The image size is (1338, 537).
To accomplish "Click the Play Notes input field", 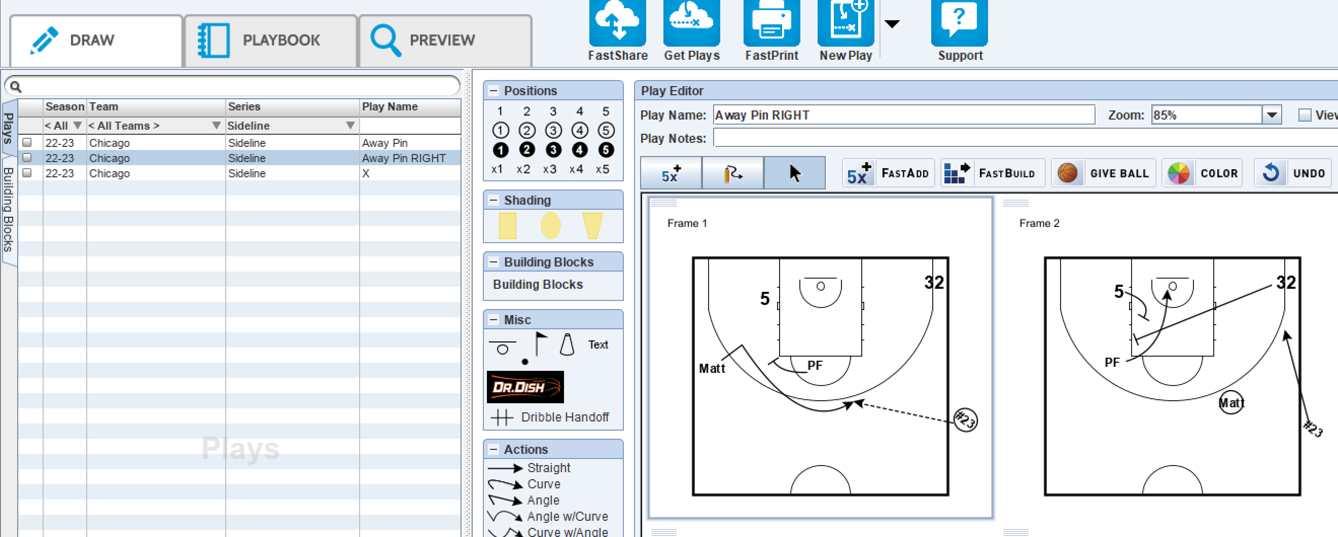I will pyautogui.click(x=1026, y=138).
